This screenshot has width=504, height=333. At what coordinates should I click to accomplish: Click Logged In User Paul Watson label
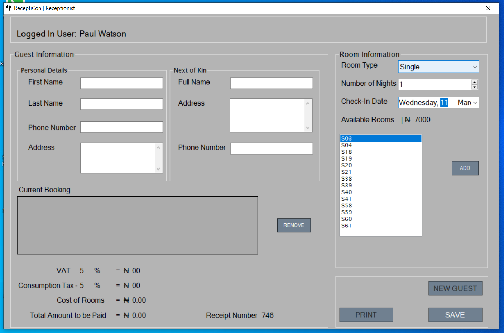point(71,34)
